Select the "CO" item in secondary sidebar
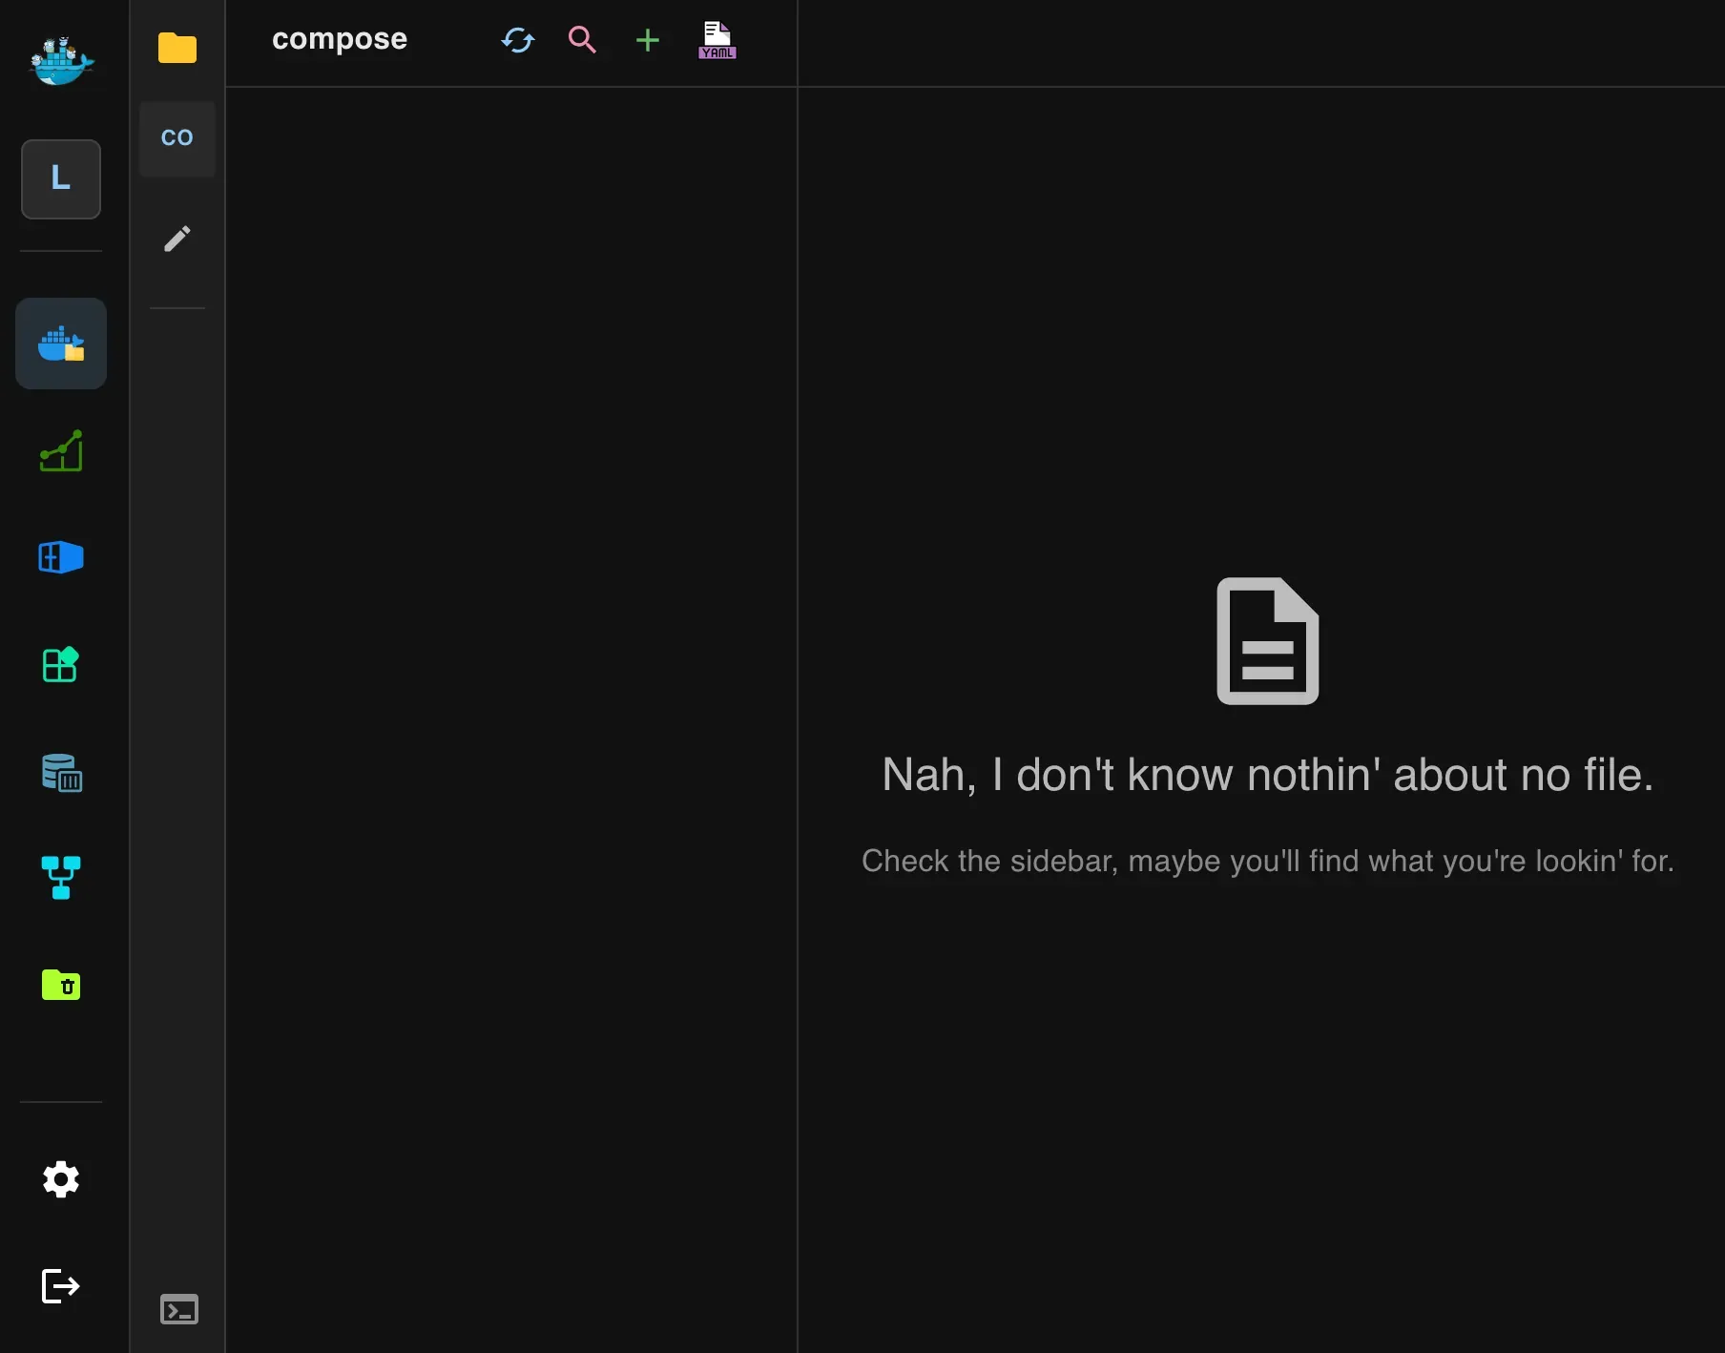Viewport: 1725px width, 1353px height. [177, 138]
